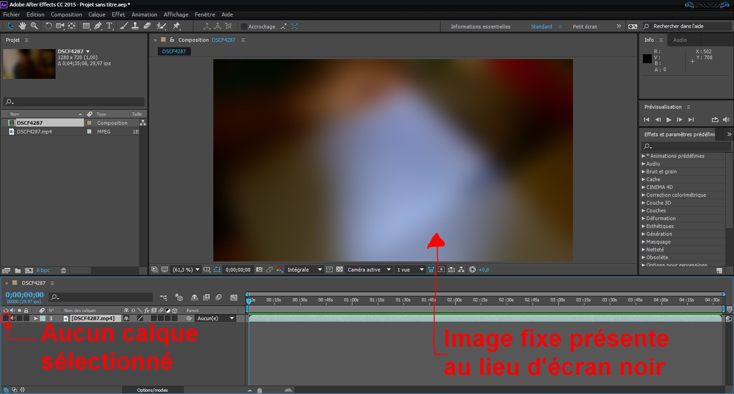Image resolution: width=734 pixels, height=394 pixels.
Task: Switch to the Audio panel tab
Action: (680, 40)
